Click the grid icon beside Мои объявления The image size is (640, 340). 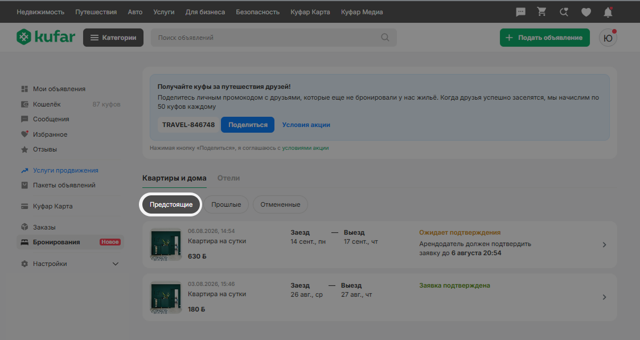24,89
